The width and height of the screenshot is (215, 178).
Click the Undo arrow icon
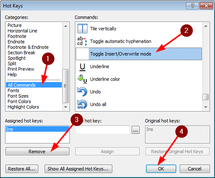pos(82,92)
